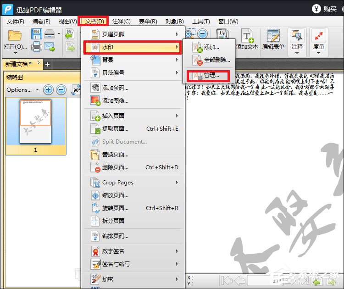Choose 删除页面... menu item
The height and width of the screenshot is (289, 344).
click(x=133, y=167)
